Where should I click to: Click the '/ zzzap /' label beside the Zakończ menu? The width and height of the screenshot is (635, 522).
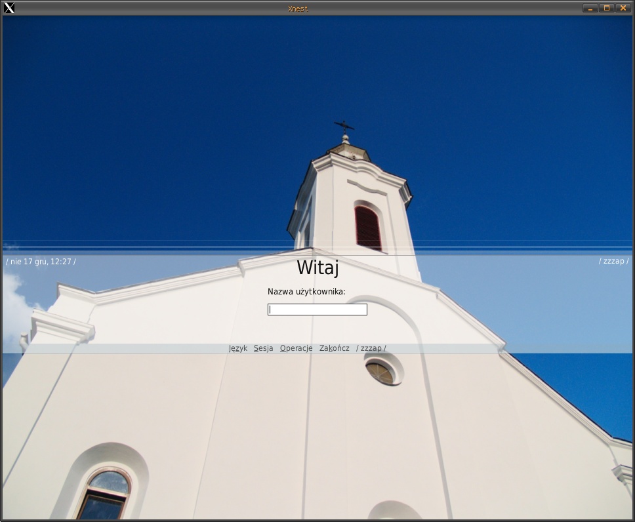coord(371,348)
